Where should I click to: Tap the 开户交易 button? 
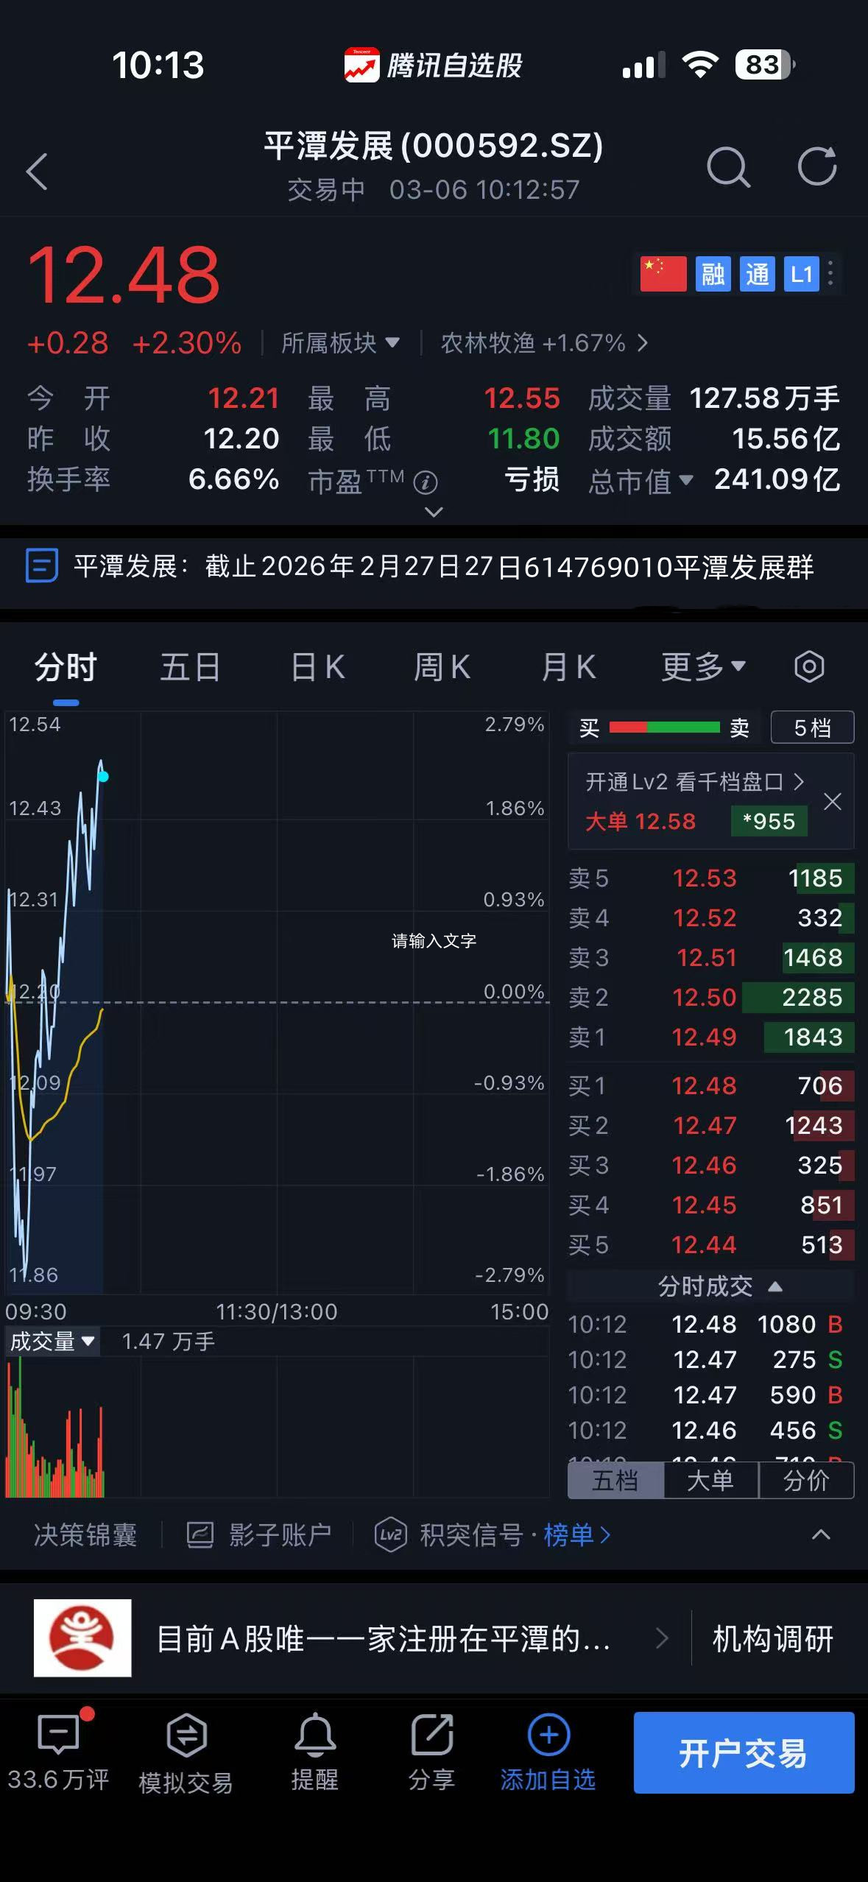(744, 1752)
